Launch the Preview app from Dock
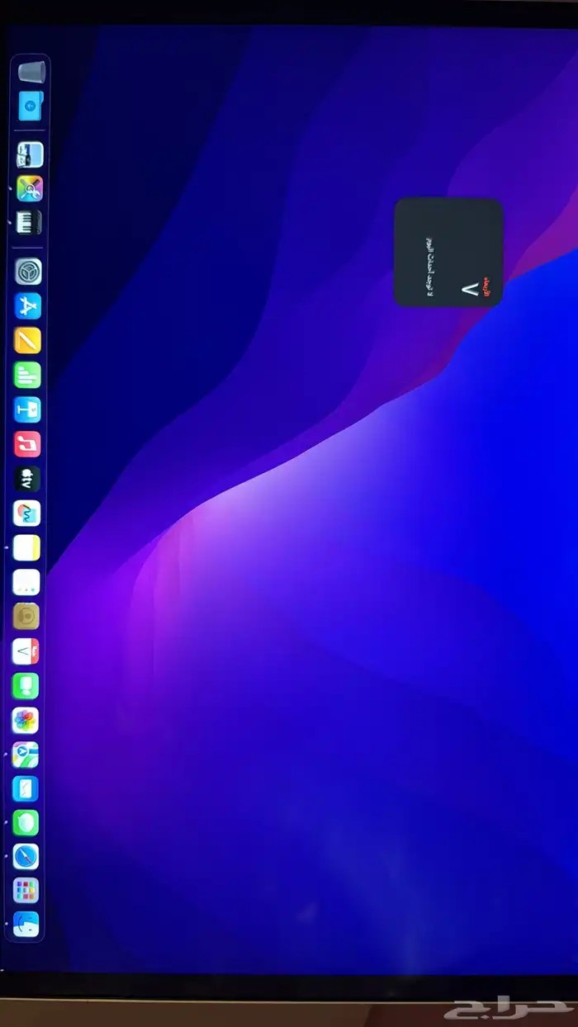This screenshot has height=1027, width=578. tap(29, 154)
